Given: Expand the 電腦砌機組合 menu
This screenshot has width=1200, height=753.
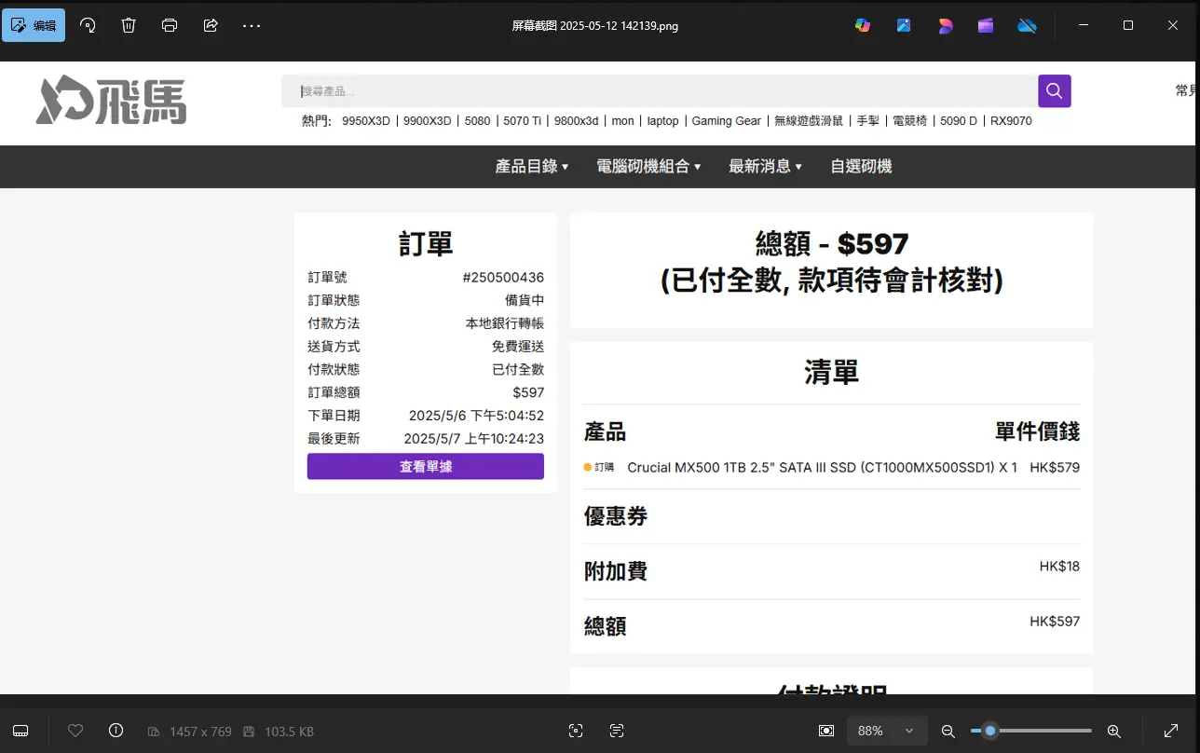Looking at the screenshot, I should tap(648, 166).
